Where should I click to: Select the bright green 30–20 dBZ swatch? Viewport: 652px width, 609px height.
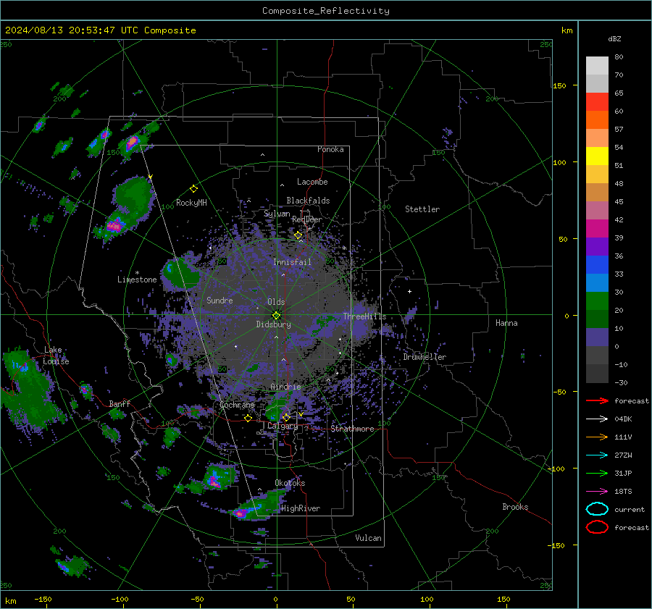(x=597, y=301)
